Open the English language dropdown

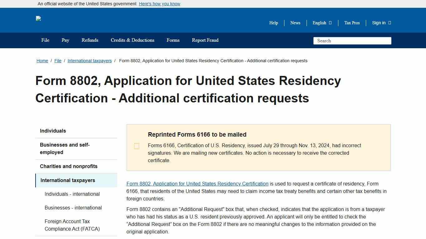click(322, 23)
